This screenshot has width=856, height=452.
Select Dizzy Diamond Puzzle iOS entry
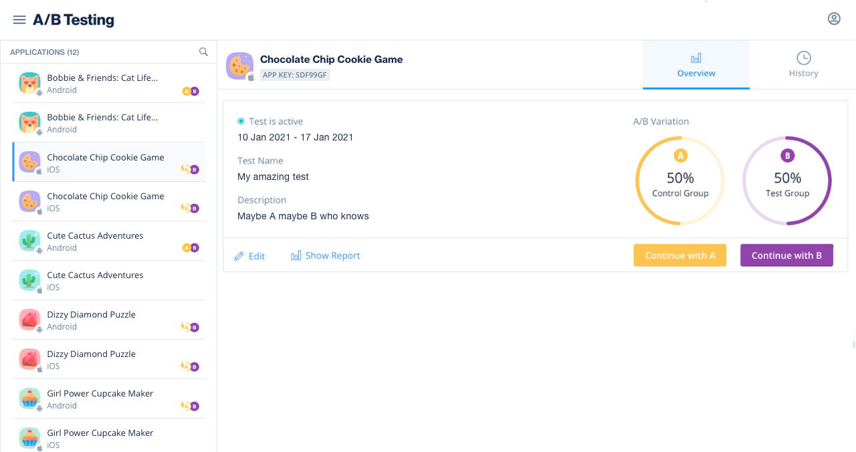pos(108,360)
